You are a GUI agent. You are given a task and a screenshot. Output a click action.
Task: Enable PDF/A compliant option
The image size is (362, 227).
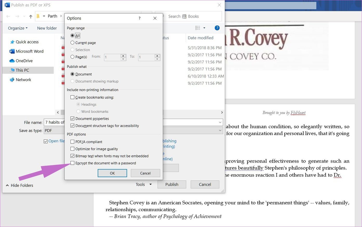[x=73, y=142]
